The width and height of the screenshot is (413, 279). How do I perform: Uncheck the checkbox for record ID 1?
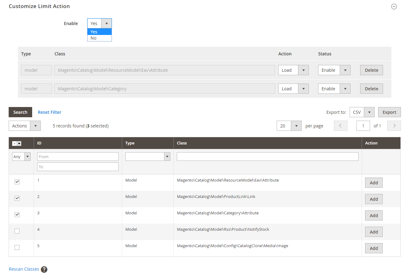pos(17,182)
